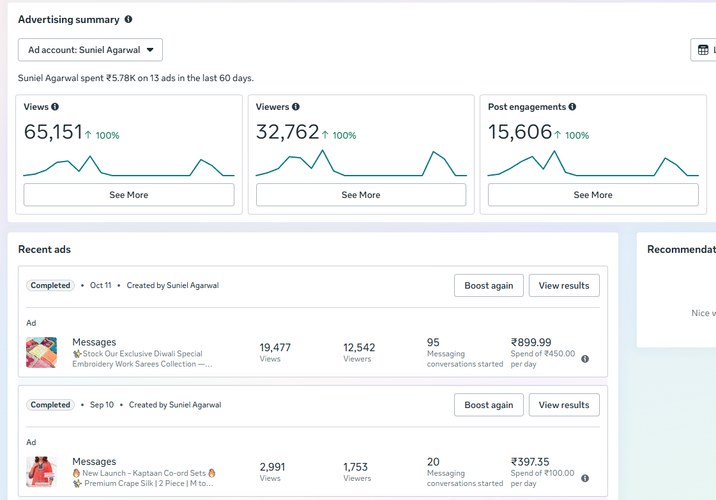Click See More under Viewers chart
This screenshot has height=500, width=716.
[361, 195]
